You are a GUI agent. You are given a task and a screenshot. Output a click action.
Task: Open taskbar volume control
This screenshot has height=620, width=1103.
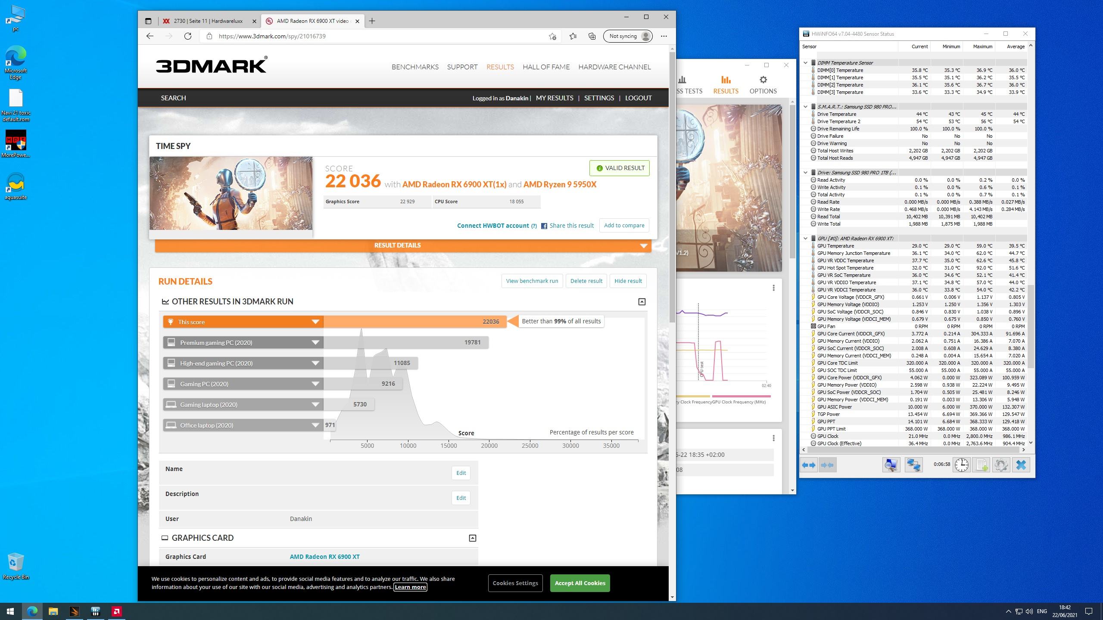[x=1029, y=611]
